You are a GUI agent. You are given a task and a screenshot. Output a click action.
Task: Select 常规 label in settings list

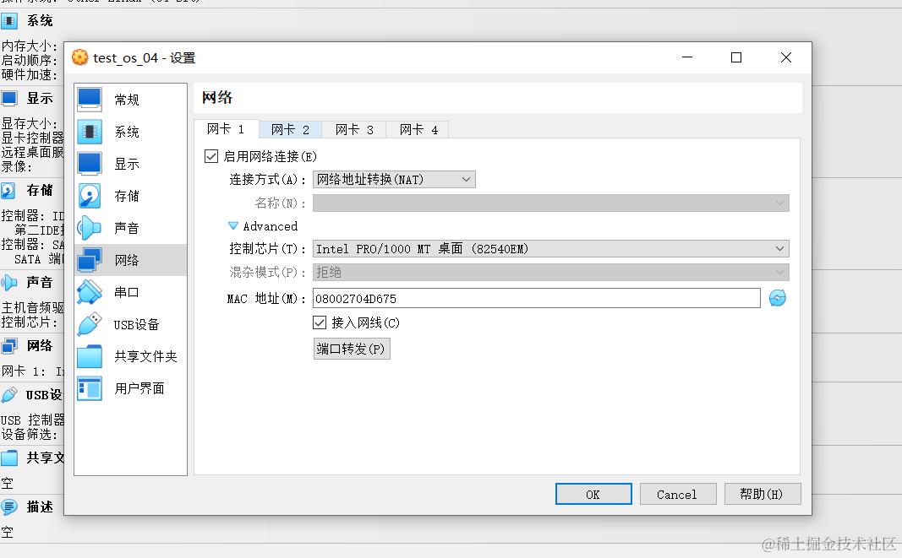[x=127, y=100]
